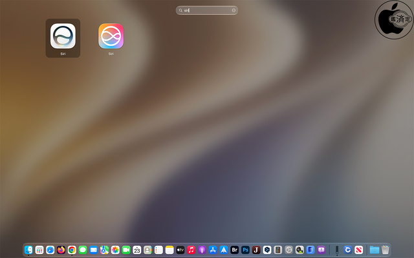The image size is (414, 258).
Task: Click the magnifying glass in search field
Action: tap(180, 10)
